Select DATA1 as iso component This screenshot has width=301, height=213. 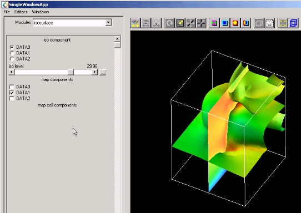12,53
